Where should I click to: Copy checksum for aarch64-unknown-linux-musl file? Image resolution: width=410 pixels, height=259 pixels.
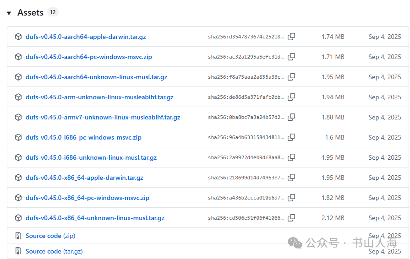291,77
